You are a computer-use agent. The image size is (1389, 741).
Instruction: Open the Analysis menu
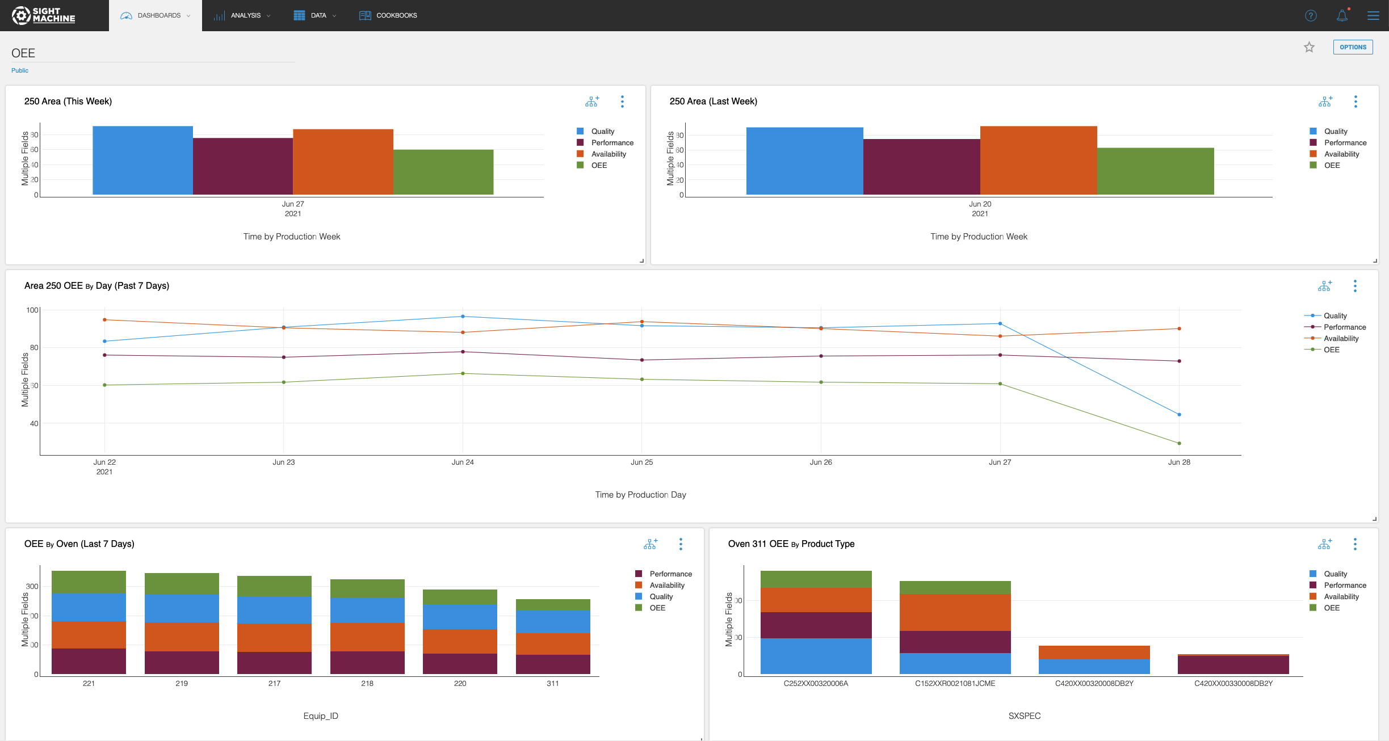tap(242, 15)
